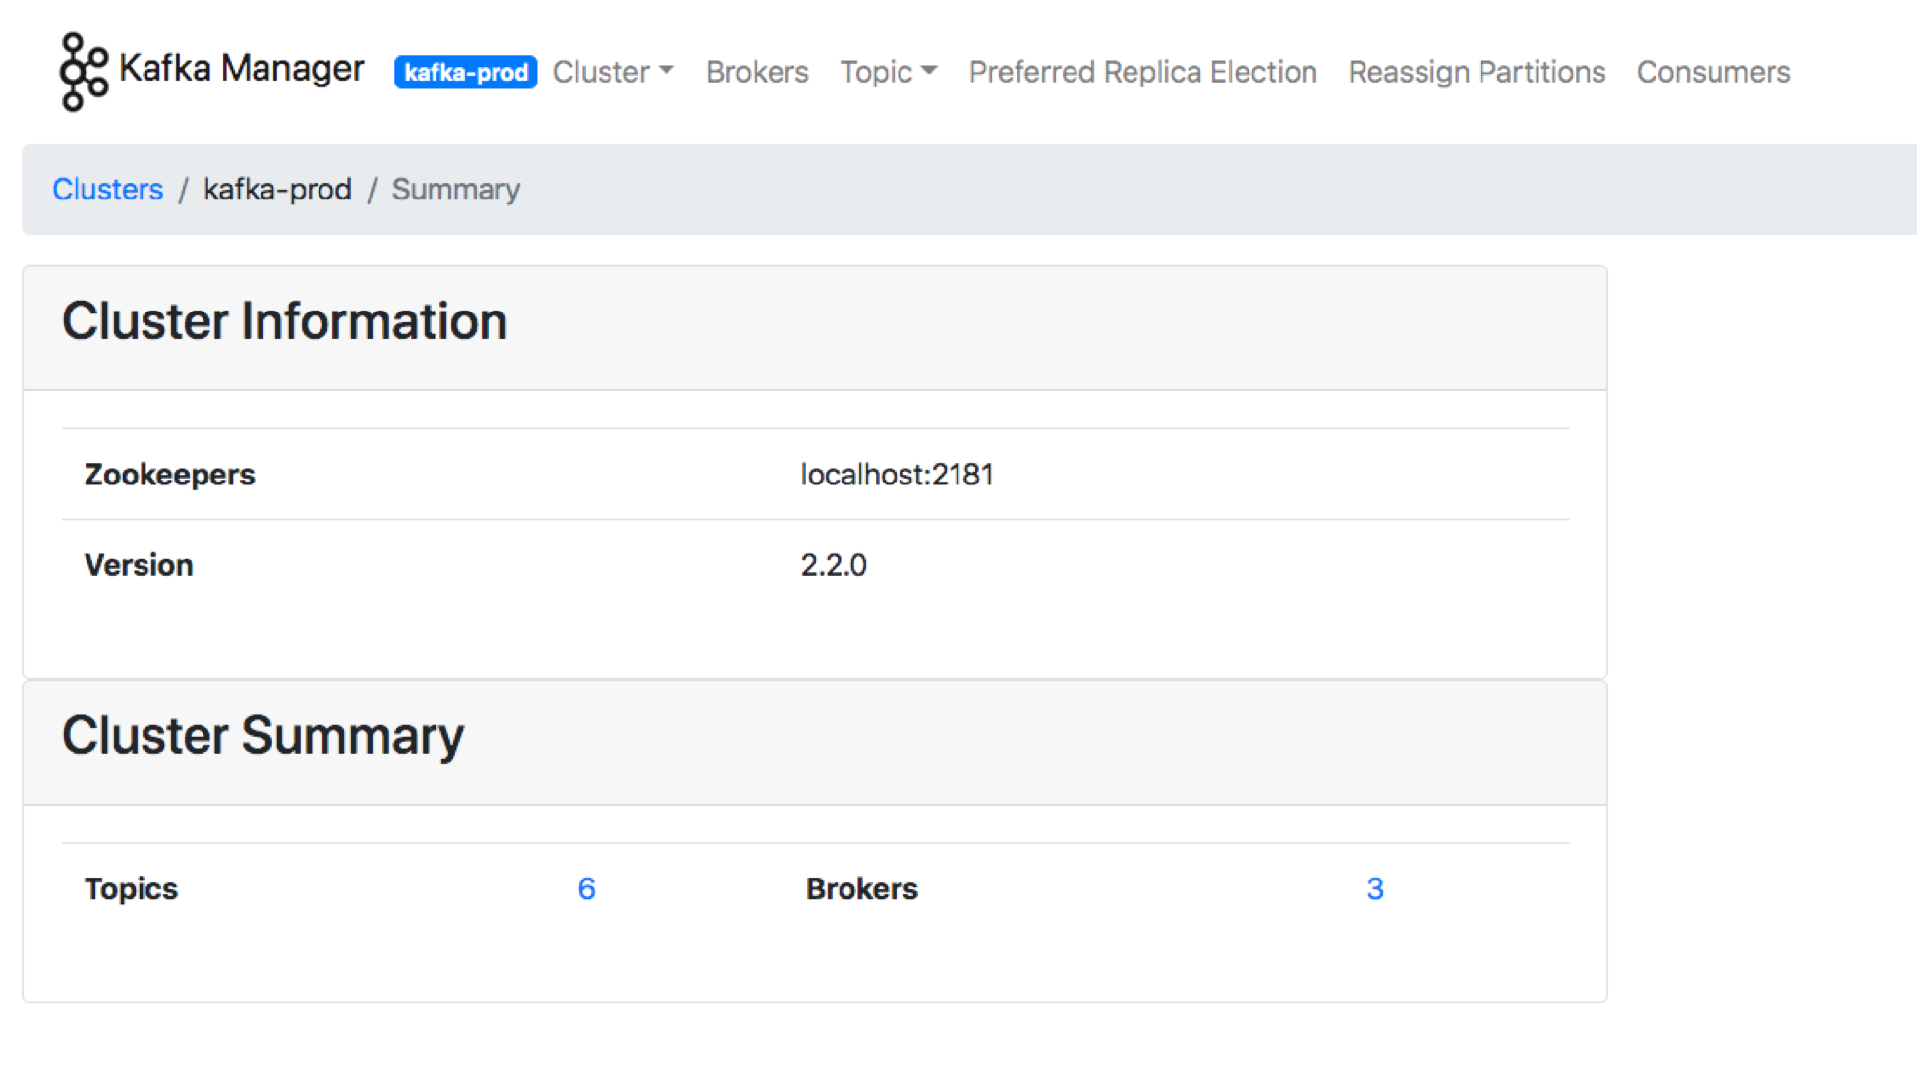Viewport: 1917px width, 1079px height.
Task: Select kafka-prod in the breadcrumb
Action: [277, 189]
